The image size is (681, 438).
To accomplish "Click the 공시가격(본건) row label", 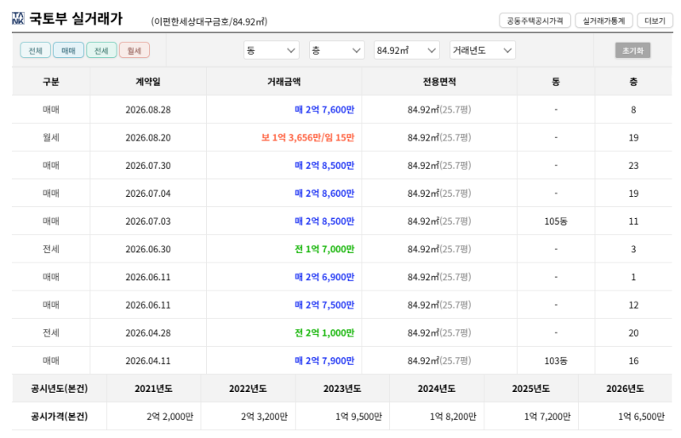I will pyautogui.click(x=59, y=416).
